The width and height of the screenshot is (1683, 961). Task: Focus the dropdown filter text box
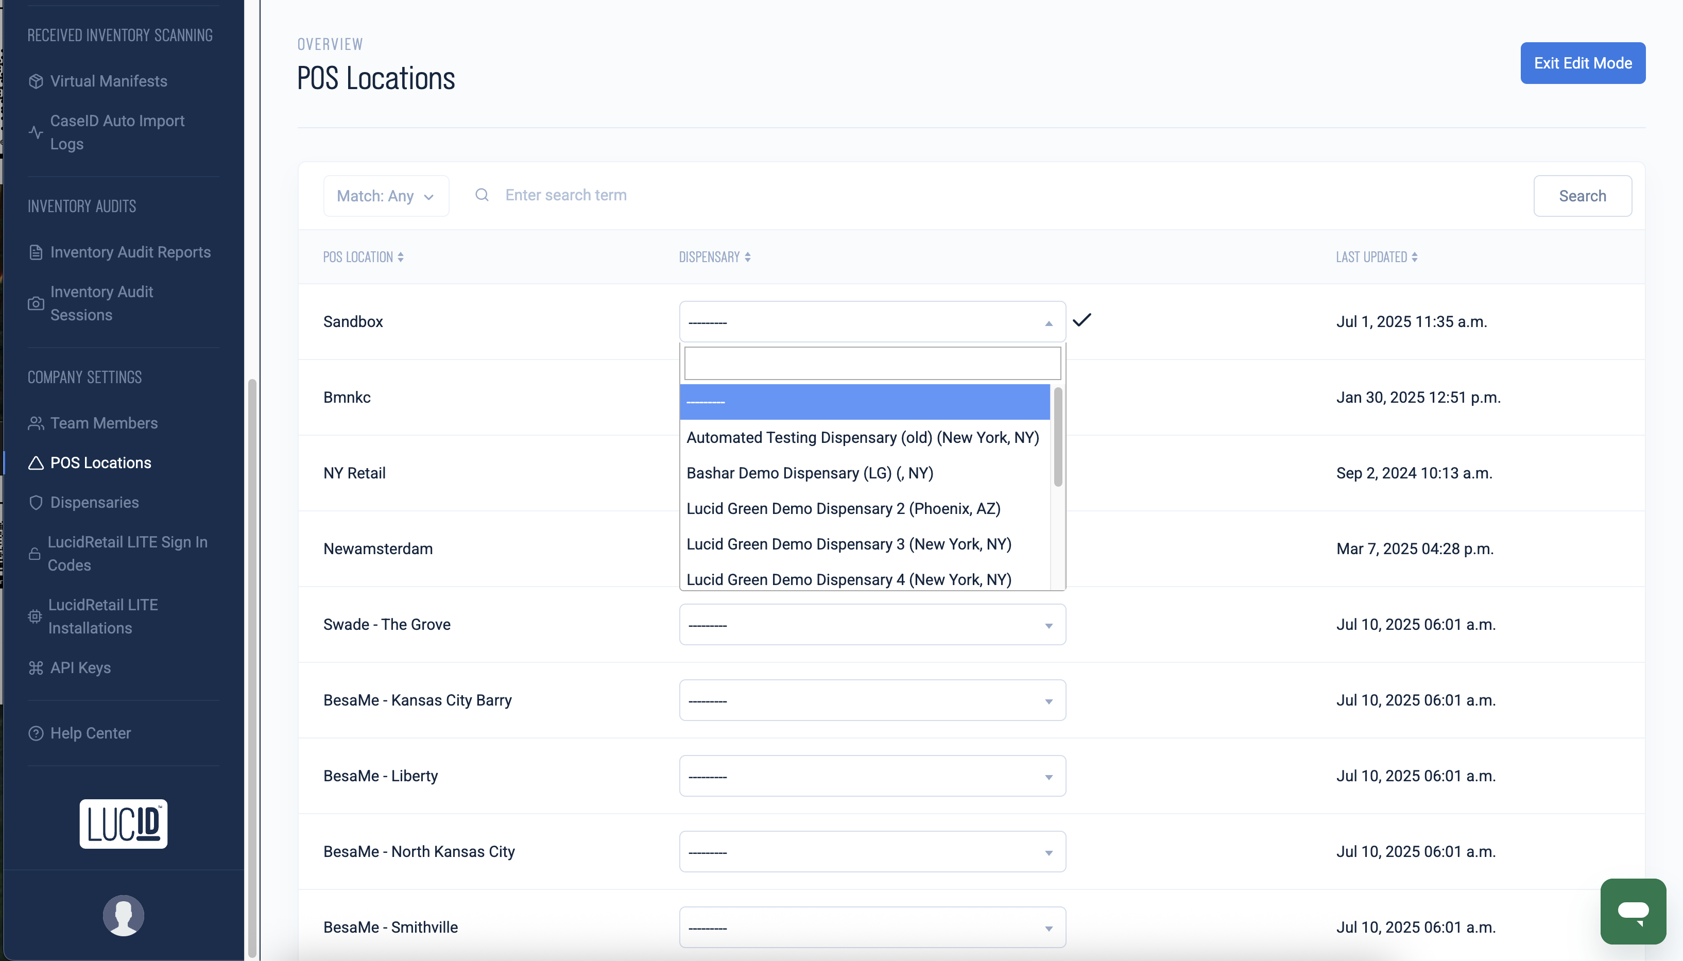point(872,364)
